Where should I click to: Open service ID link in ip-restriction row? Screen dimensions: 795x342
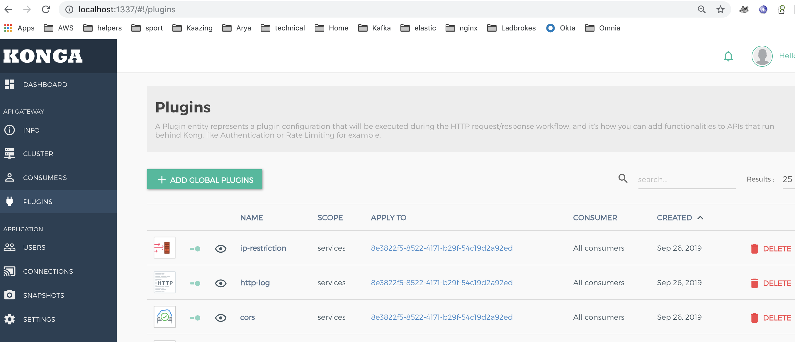[x=441, y=248]
